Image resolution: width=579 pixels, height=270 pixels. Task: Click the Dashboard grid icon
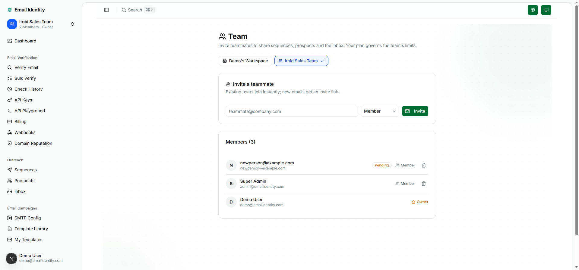[10, 41]
